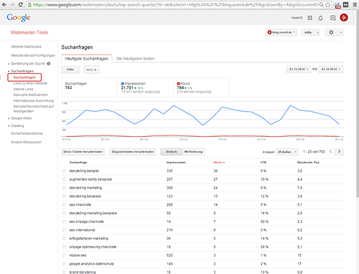The width and height of the screenshot is (359, 274).
Task: Go to previous page of results
Action: tap(331, 152)
